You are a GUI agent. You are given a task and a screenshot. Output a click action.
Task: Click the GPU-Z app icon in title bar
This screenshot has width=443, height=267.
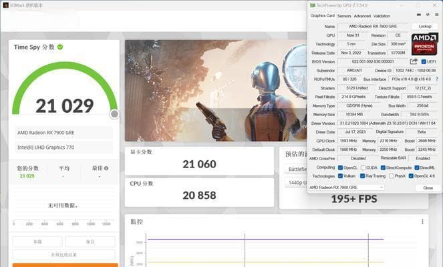point(313,5)
